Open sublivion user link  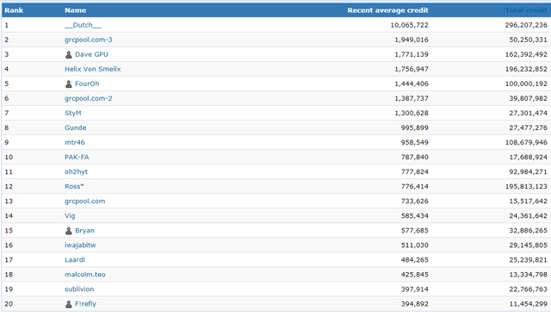tap(79, 289)
